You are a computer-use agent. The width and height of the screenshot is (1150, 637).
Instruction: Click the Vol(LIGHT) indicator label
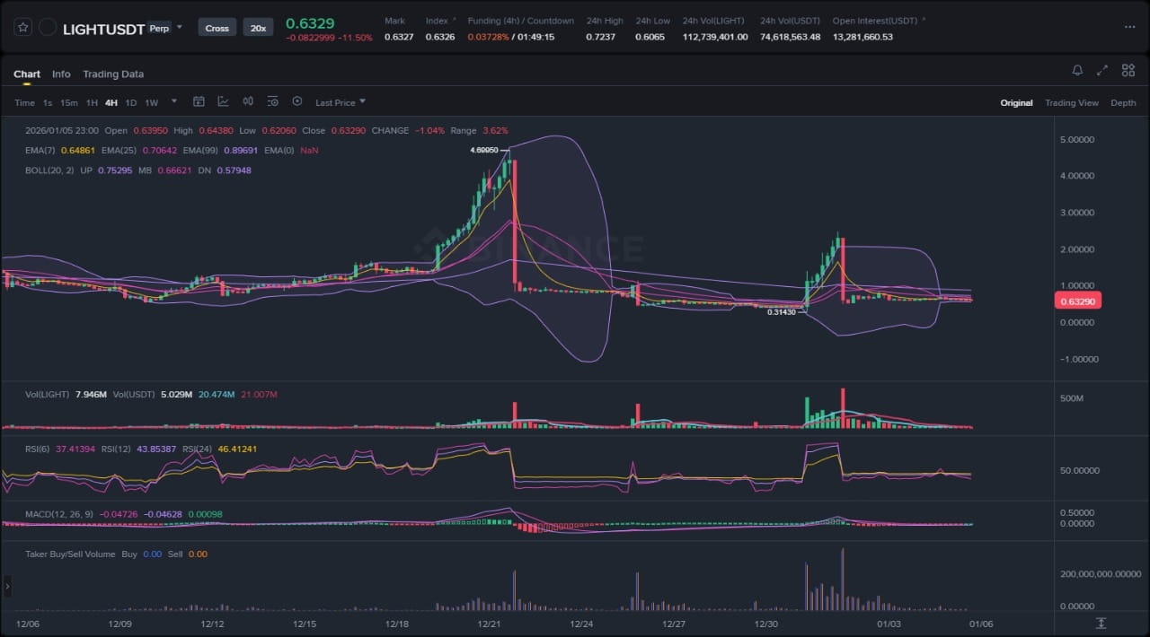[49, 395]
